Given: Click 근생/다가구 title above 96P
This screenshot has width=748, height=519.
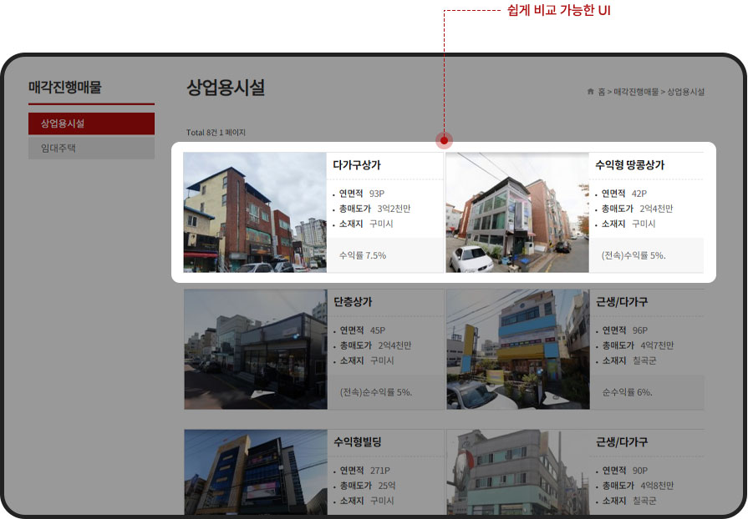Looking at the screenshot, I should point(622,302).
